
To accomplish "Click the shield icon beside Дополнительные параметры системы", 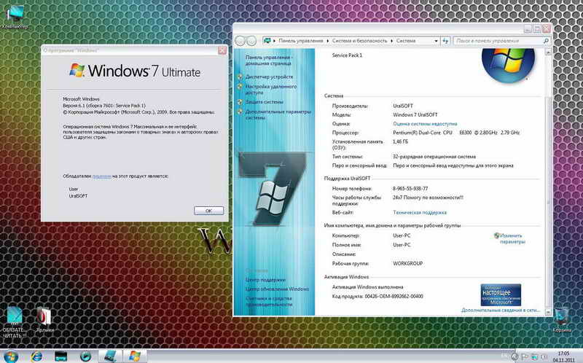I will [x=240, y=112].
